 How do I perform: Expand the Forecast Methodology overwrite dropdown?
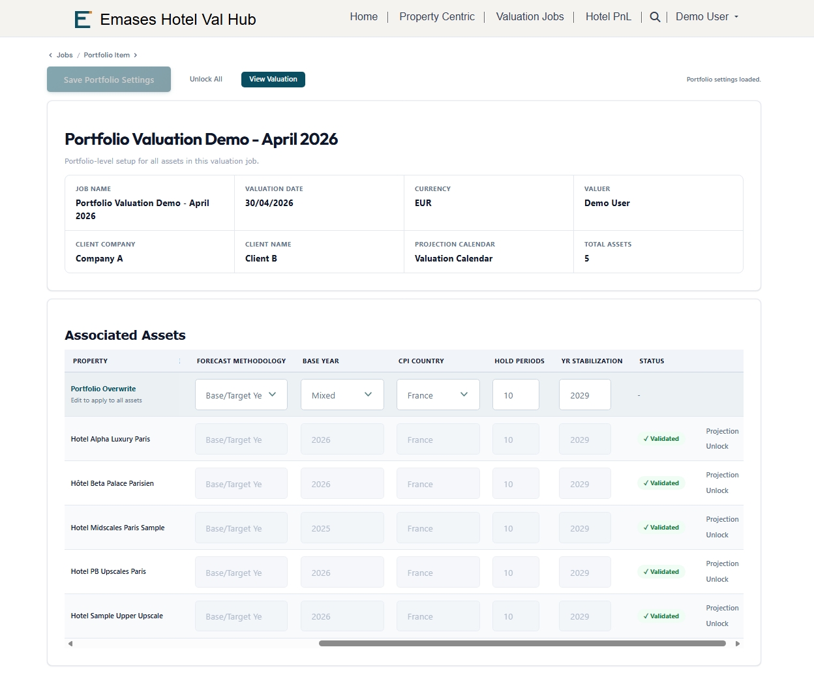(241, 395)
